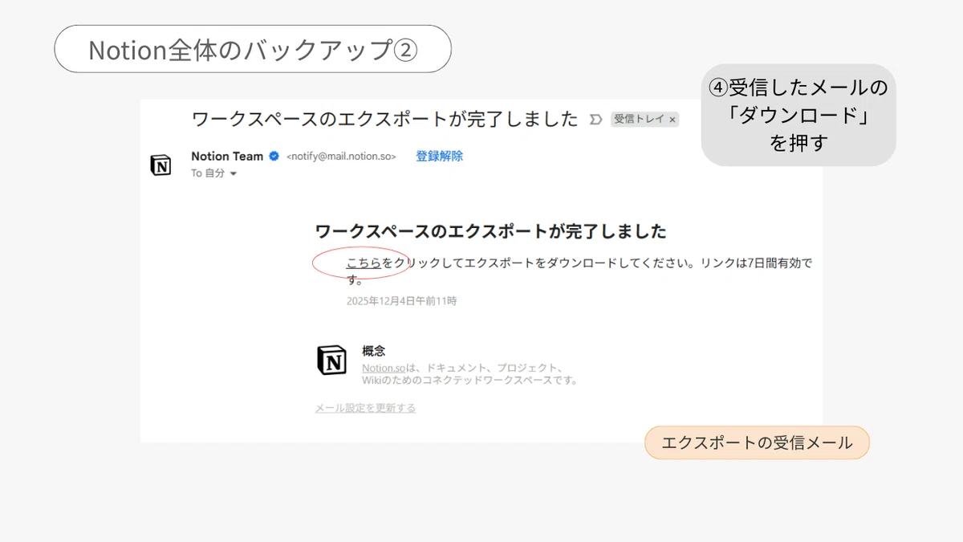This screenshot has height=542, width=963.
Task: Click the sender name Notion Team
Action: (227, 156)
